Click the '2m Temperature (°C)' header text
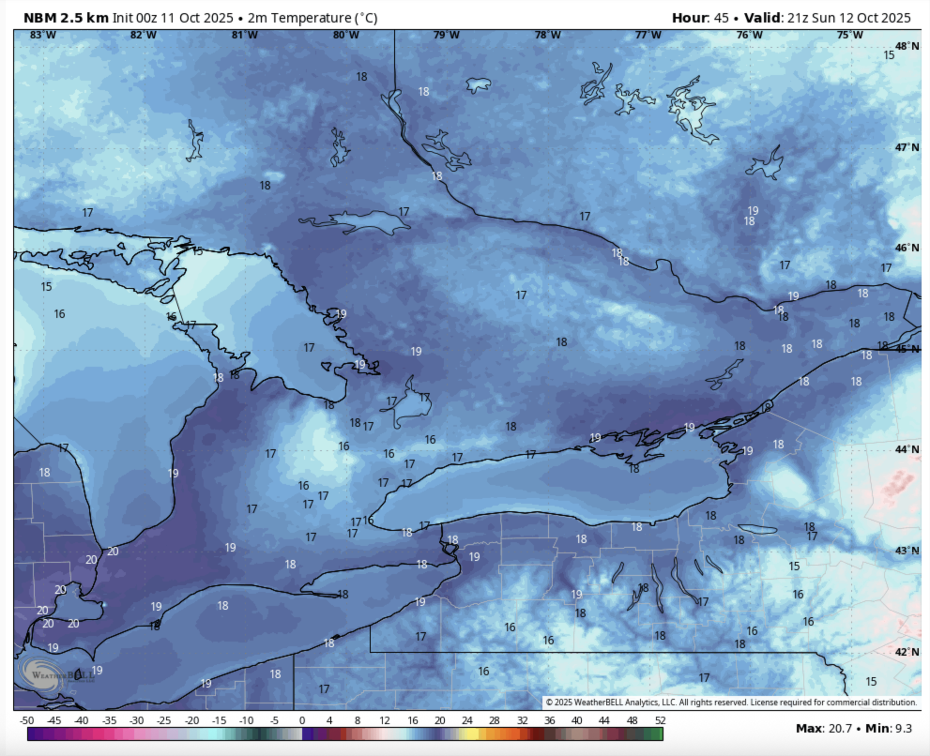The width and height of the screenshot is (930, 756). (313, 18)
